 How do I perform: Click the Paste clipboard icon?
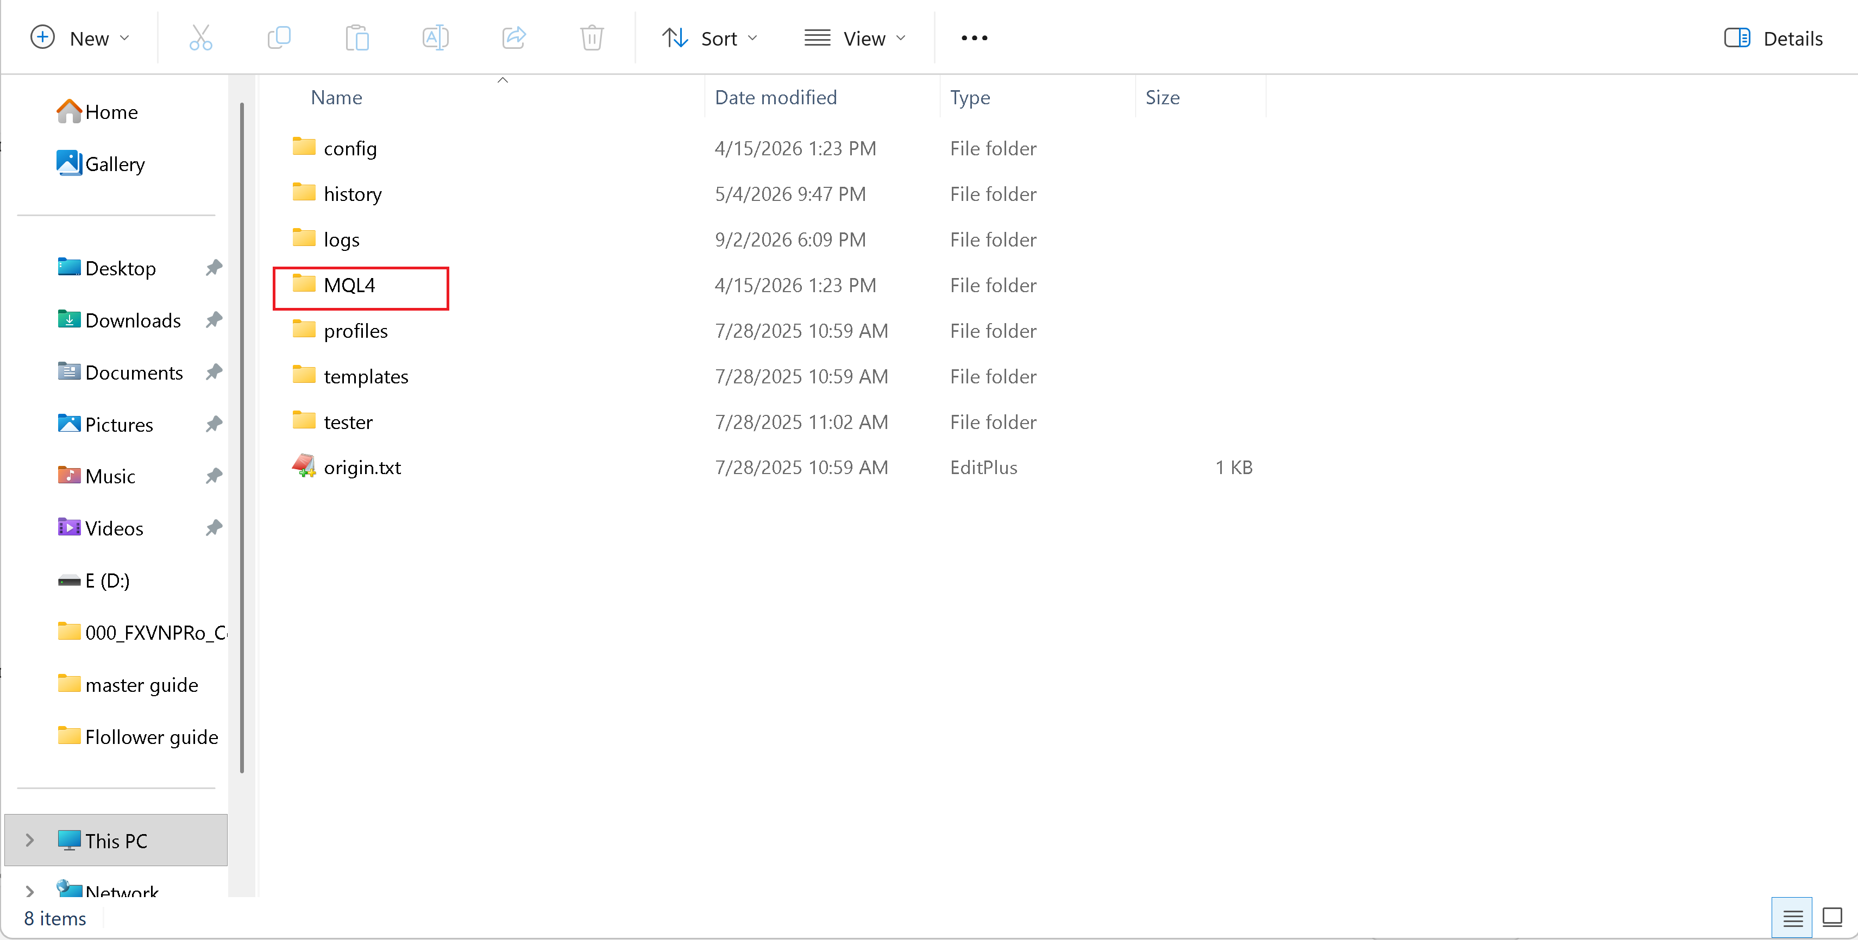click(x=357, y=37)
